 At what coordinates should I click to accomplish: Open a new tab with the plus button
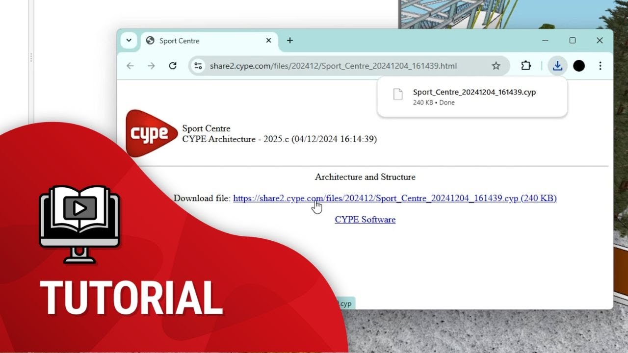click(289, 41)
